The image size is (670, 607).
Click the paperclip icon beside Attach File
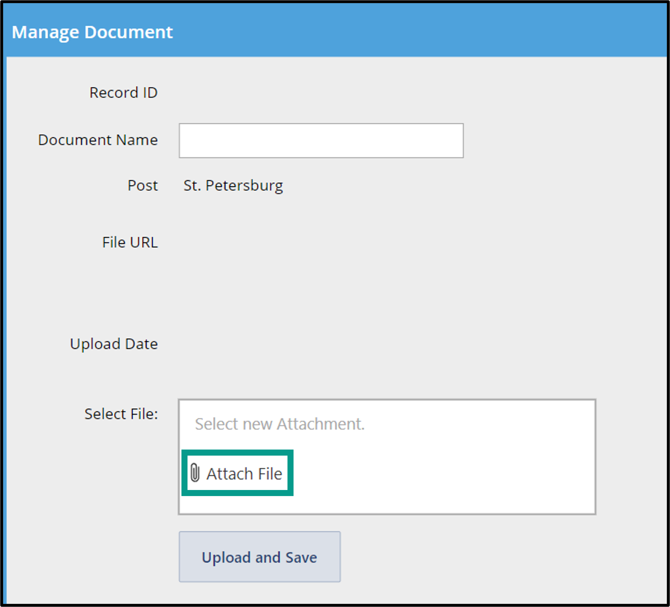click(195, 473)
